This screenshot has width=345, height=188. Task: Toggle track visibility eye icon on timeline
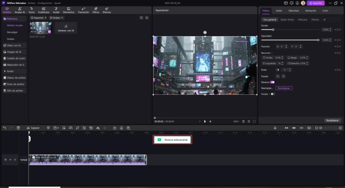pyautogui.click(x=10, y=160)
